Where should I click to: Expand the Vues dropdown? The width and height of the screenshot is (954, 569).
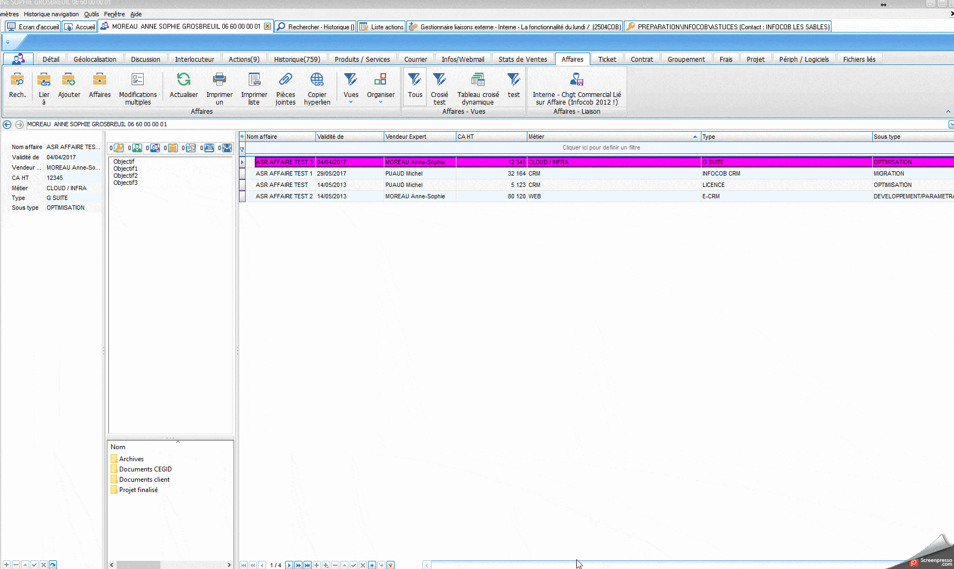click(351, 102)
